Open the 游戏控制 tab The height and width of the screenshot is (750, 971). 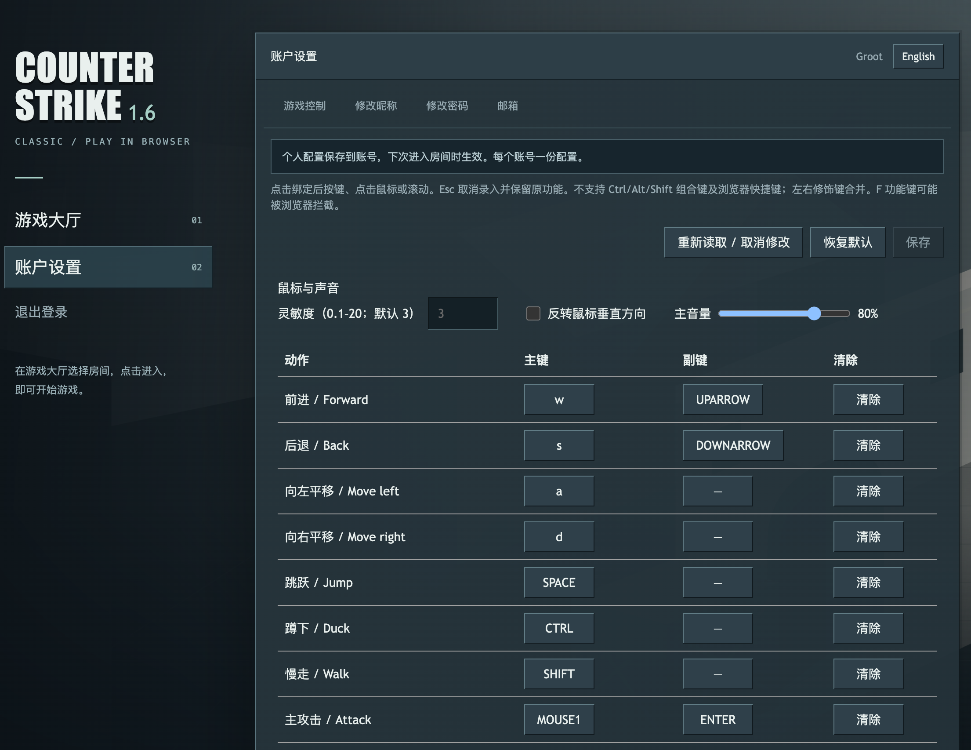pos(304,106)
